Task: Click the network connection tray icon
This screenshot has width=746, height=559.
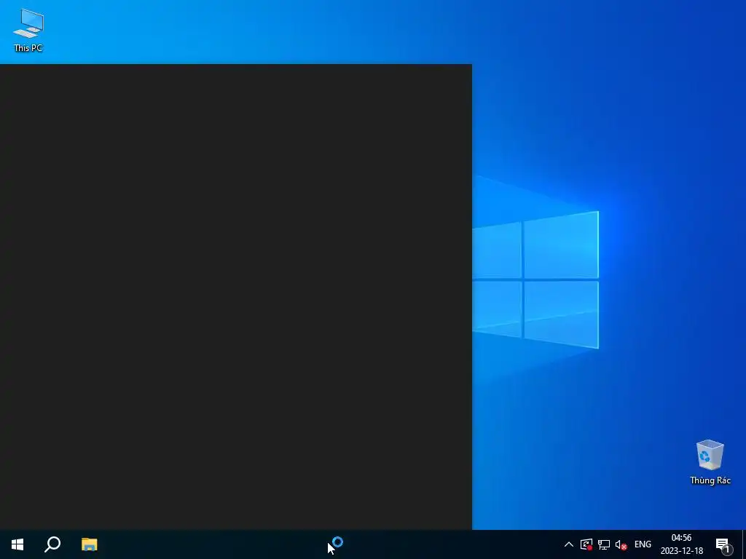Action: coord(604,544)
